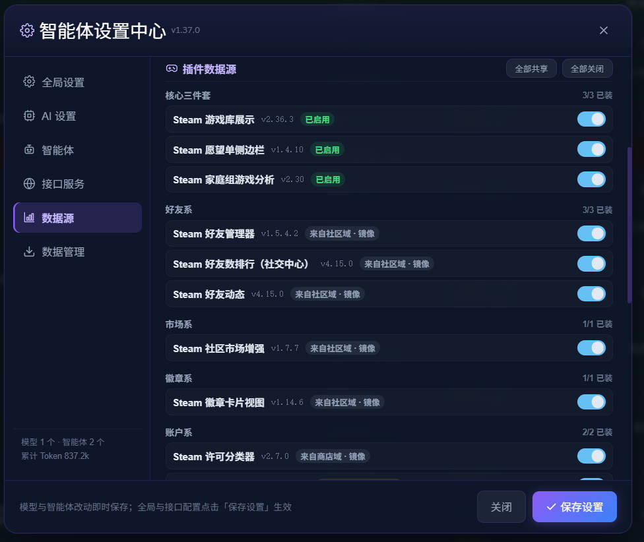
Task: Click the 核心三件套 group heading
Action: [x=187, y=96]
